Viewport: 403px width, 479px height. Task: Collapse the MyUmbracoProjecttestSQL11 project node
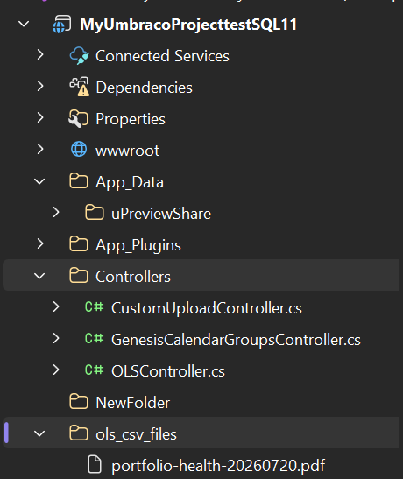click(x=24, y=24)
